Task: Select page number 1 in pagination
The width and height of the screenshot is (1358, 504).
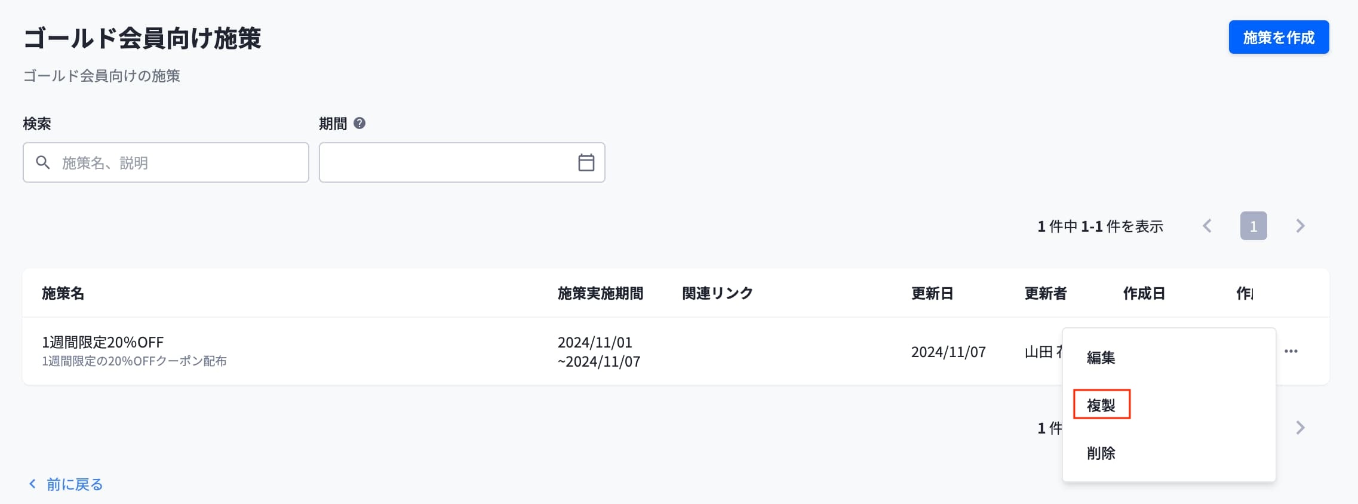Action: pyautogui.click(x=1253, y=226)
